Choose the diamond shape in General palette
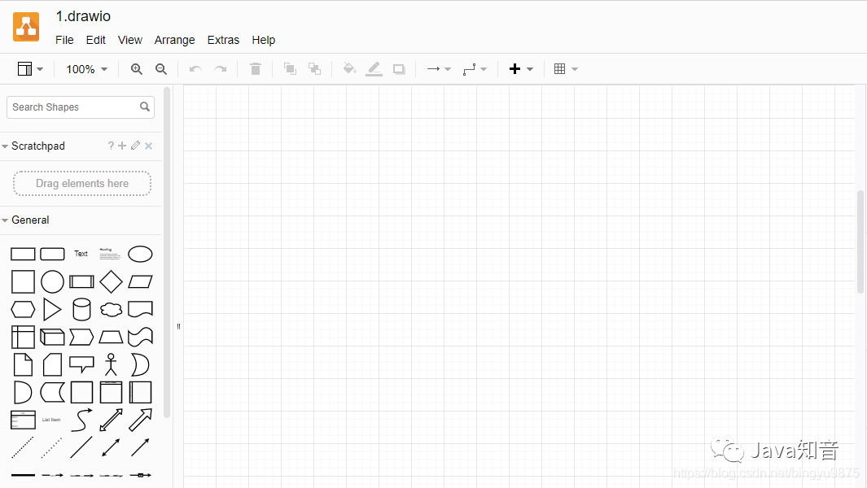Image resolution: width=867 pixels, height=488 pixels. pos(111,281)
